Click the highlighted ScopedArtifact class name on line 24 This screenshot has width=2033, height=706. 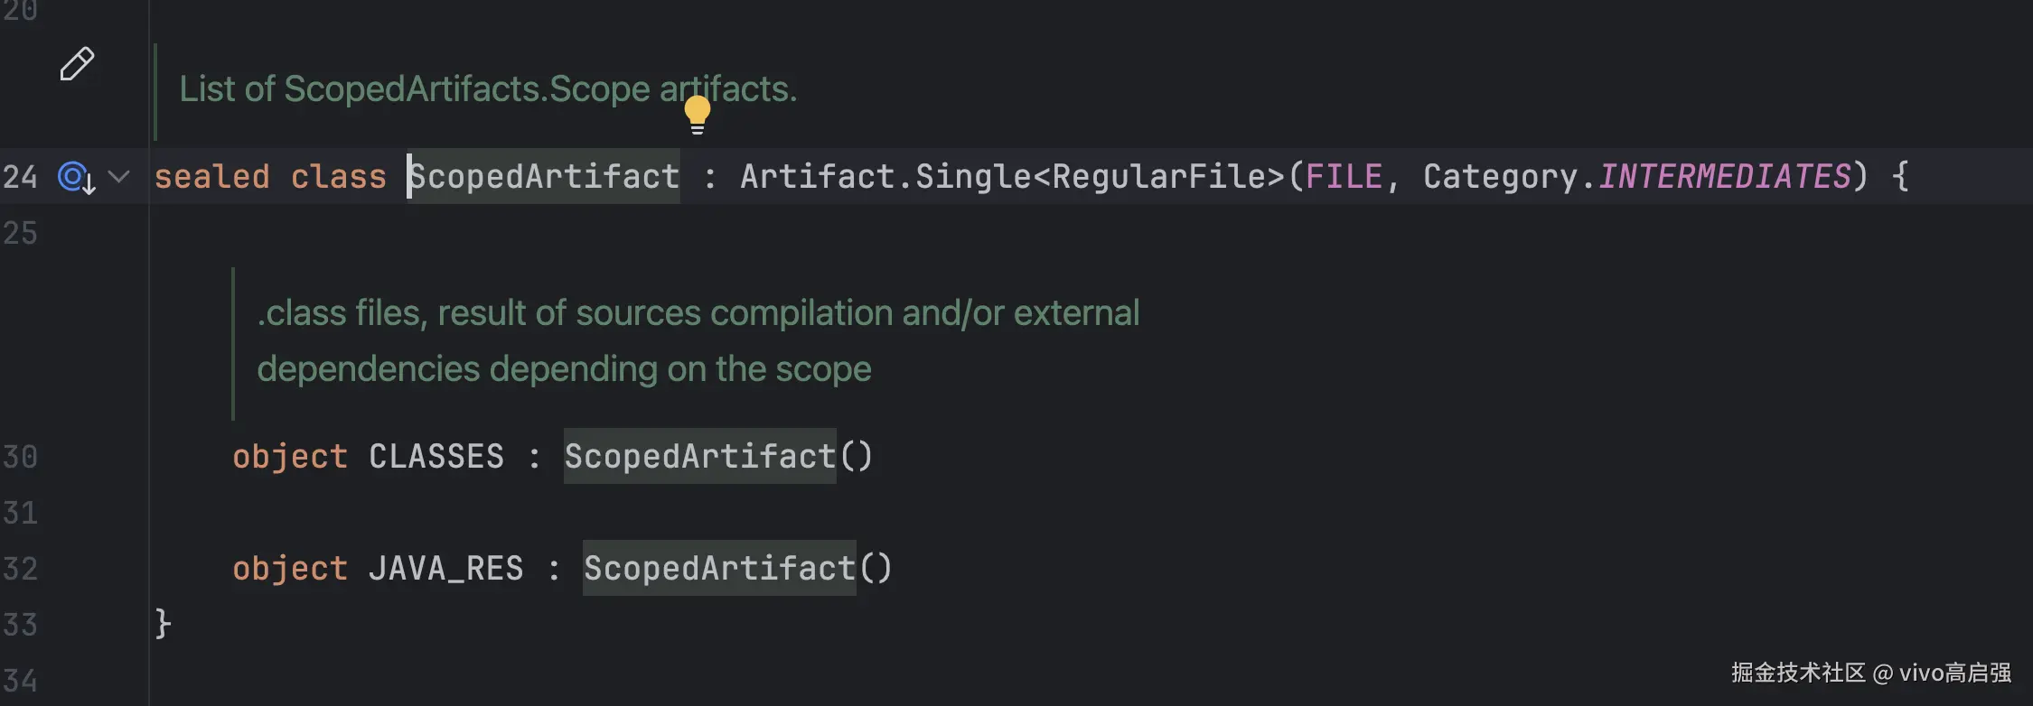click(x=544, y=177)
